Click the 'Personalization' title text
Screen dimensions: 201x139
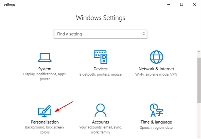[x=45, y=122]
